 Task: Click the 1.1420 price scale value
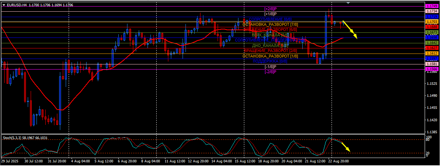tap(432, 120)
